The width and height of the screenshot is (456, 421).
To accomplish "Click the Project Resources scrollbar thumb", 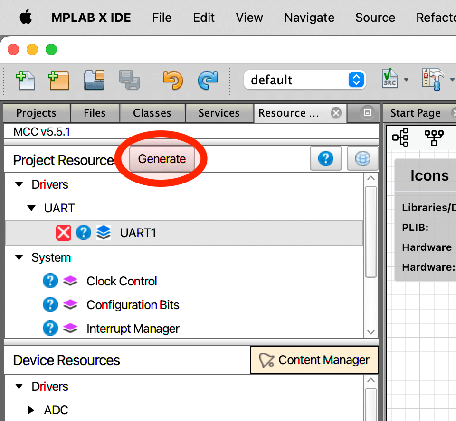I will coord(371,232).
